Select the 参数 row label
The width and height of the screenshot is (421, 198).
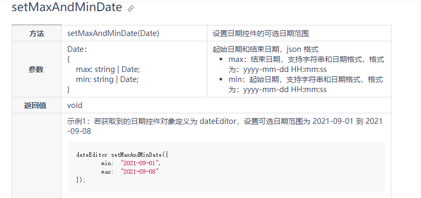click(x=36, y=69)
